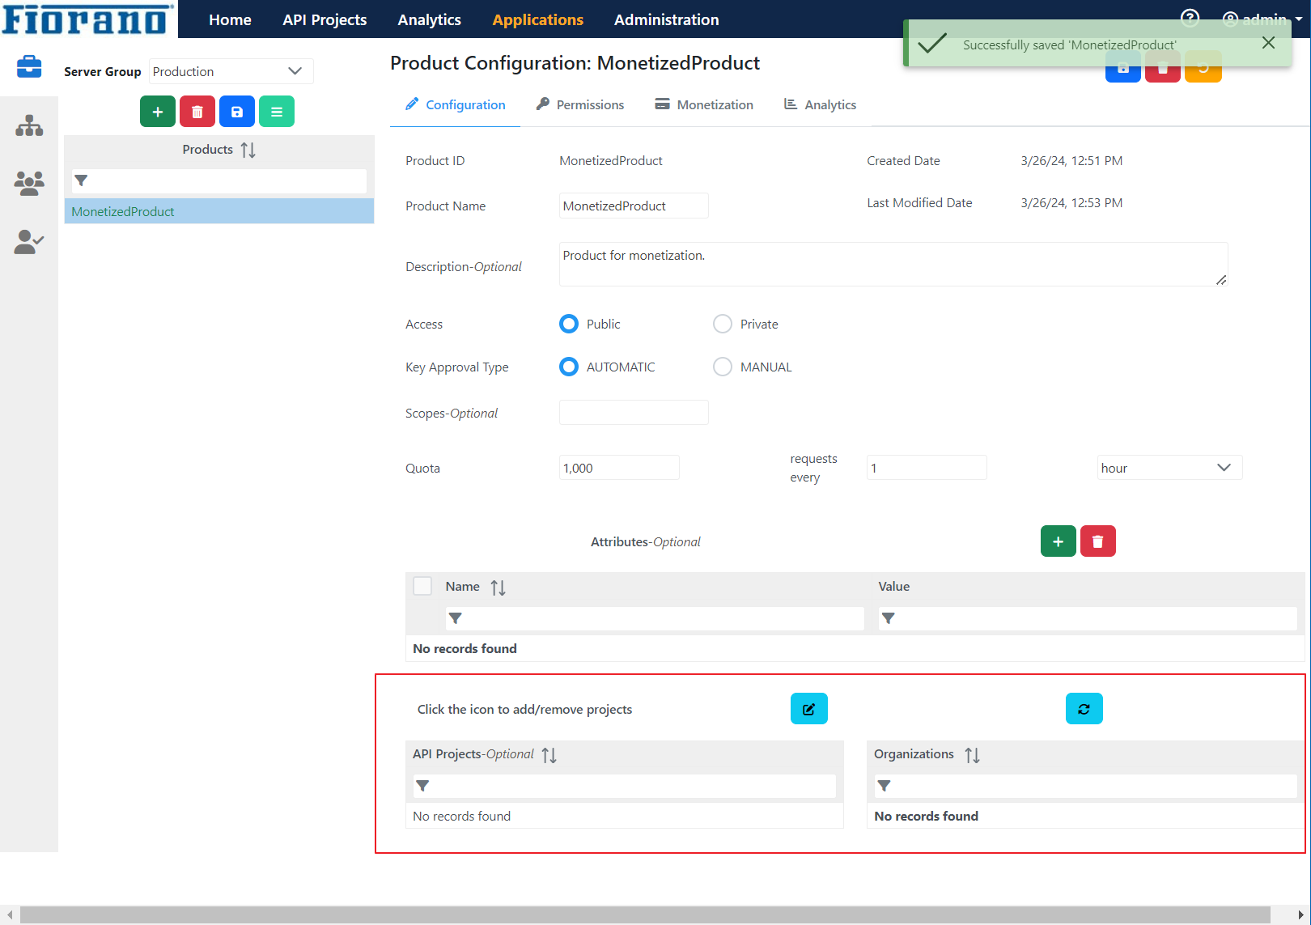The width and height of the screenshot is (1311, 925).
Task: Switch to the product Analytics tab
Action: coord(820,104)
